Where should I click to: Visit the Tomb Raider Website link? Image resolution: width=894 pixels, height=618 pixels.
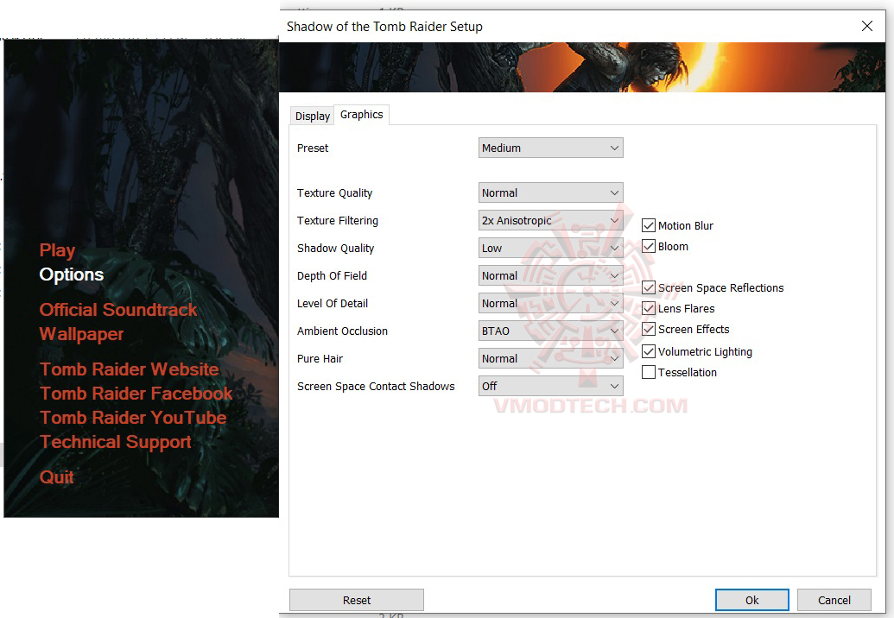[129, 369]
